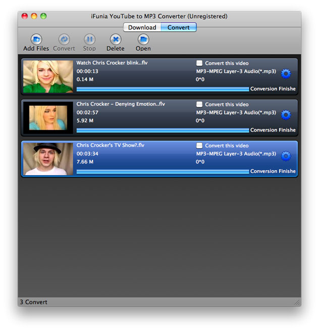Select the Watch Chris Crocker blink thumbnail
Viewport: 319px width, 331px height.
click(48, 77)
